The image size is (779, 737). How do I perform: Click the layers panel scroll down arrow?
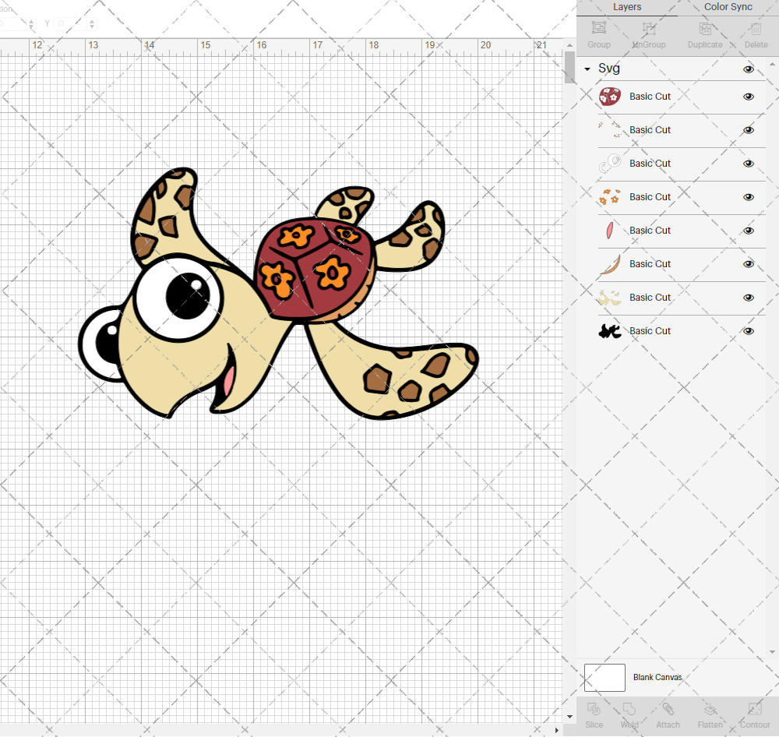(773, 652)
